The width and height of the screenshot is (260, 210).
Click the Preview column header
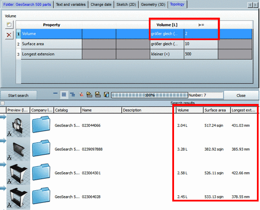pos(18,110)
